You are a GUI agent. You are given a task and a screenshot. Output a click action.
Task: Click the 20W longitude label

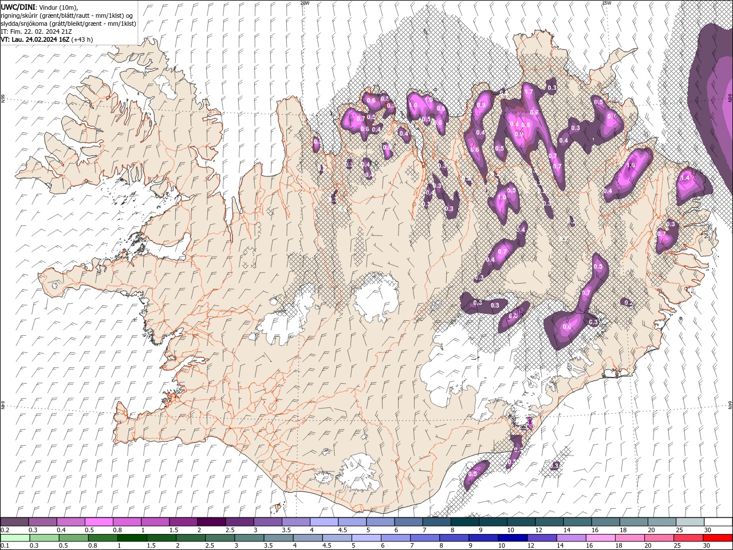[x=305, y=3]
